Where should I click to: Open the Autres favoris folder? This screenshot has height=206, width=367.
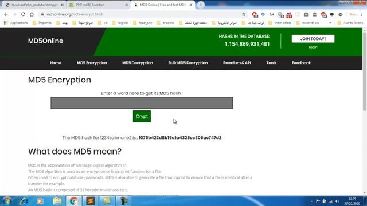[350, 23]
